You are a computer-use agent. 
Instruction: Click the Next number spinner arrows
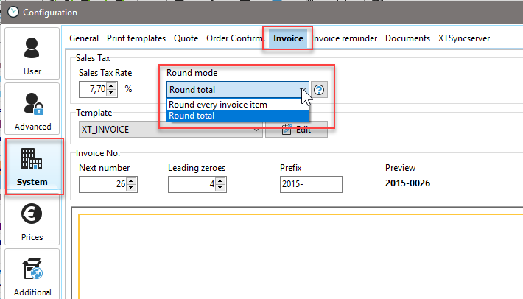click(130, 185)
